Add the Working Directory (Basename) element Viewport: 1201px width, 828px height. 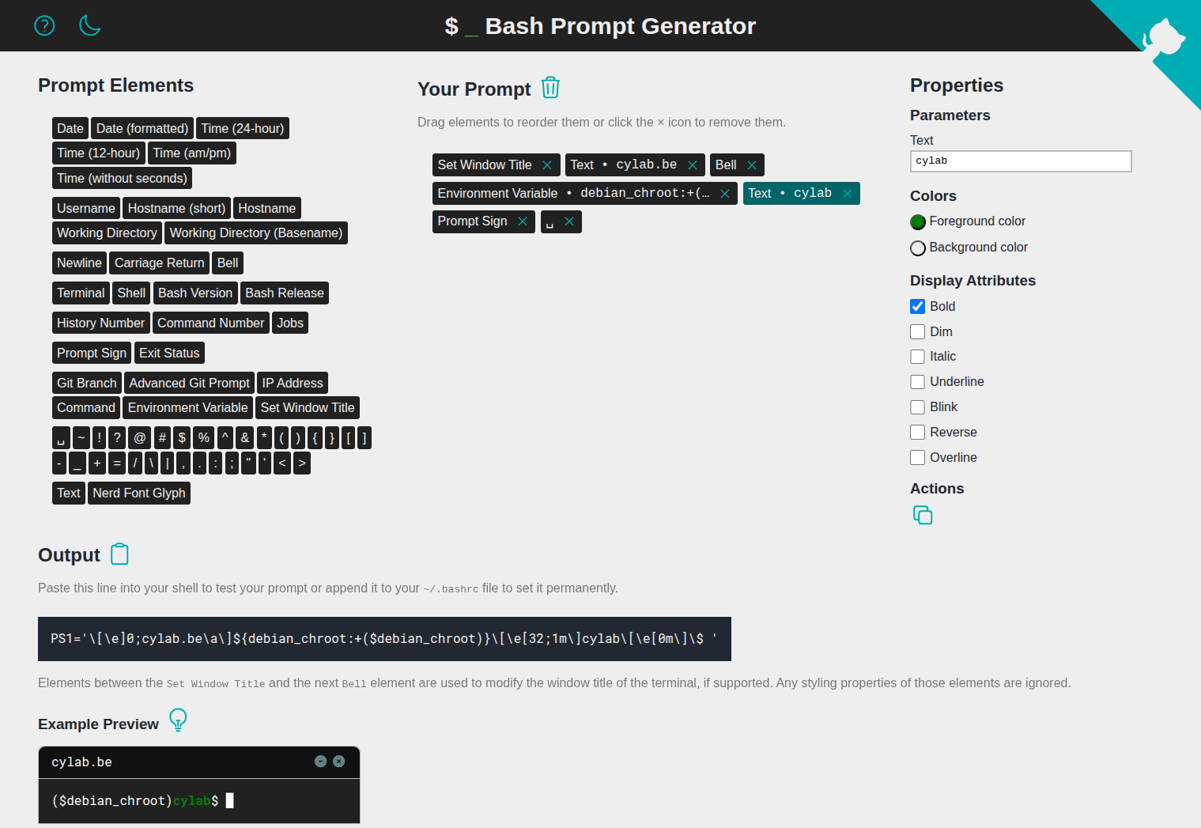tap(255, 233)
